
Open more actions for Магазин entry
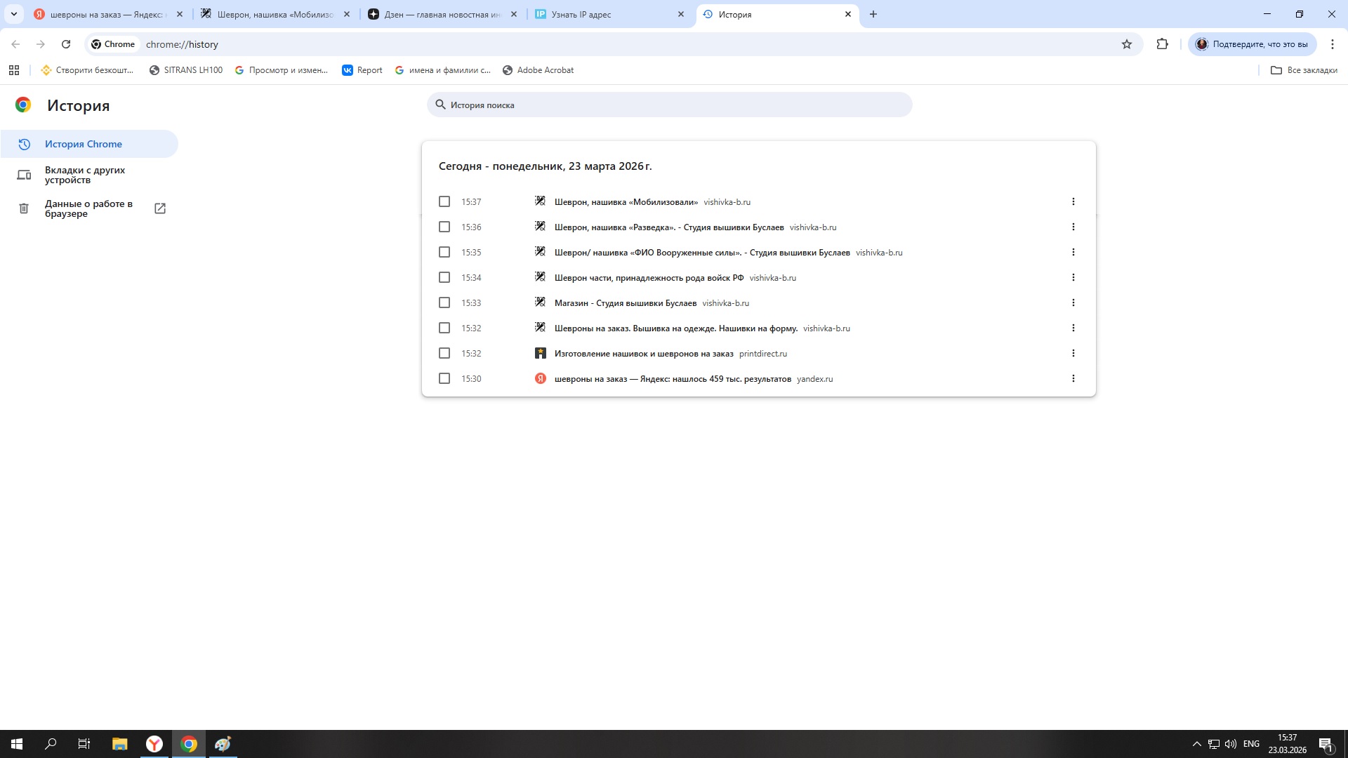coord(1073,302)
